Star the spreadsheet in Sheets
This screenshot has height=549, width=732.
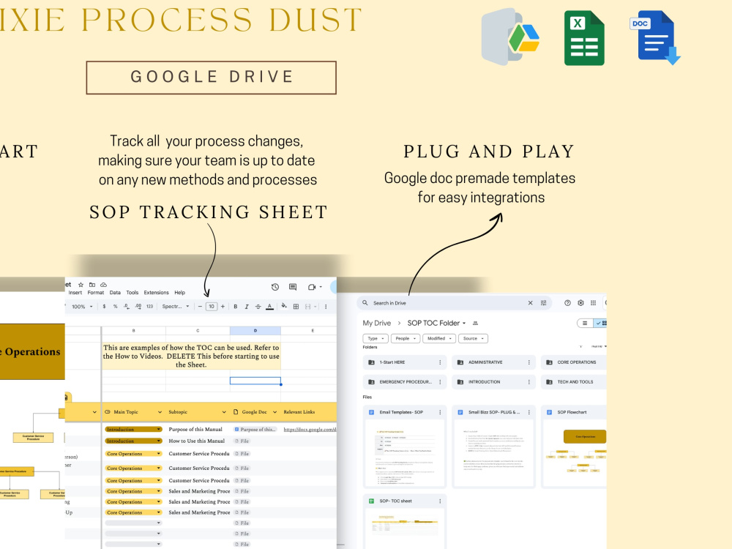pos(81,284)
